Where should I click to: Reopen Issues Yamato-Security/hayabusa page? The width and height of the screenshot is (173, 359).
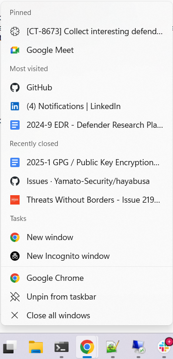point(87,181)
